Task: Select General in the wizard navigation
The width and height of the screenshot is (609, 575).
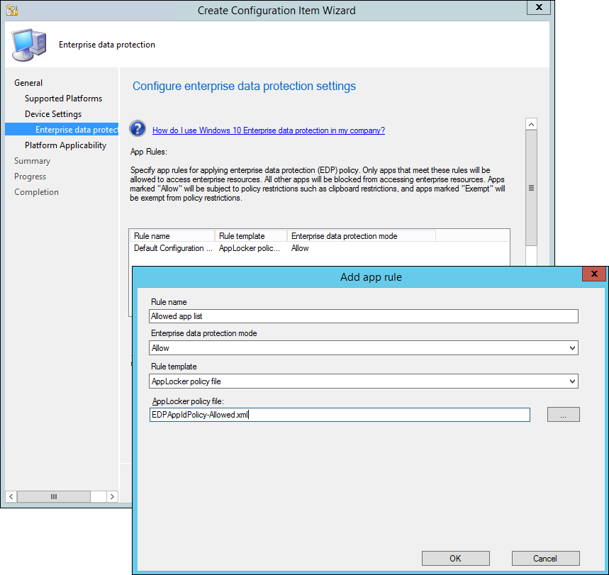Action: pos(28,83)
